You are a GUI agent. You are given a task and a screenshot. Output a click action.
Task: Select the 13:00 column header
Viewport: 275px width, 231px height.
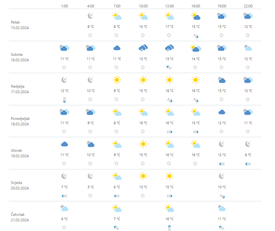[169, 6]
